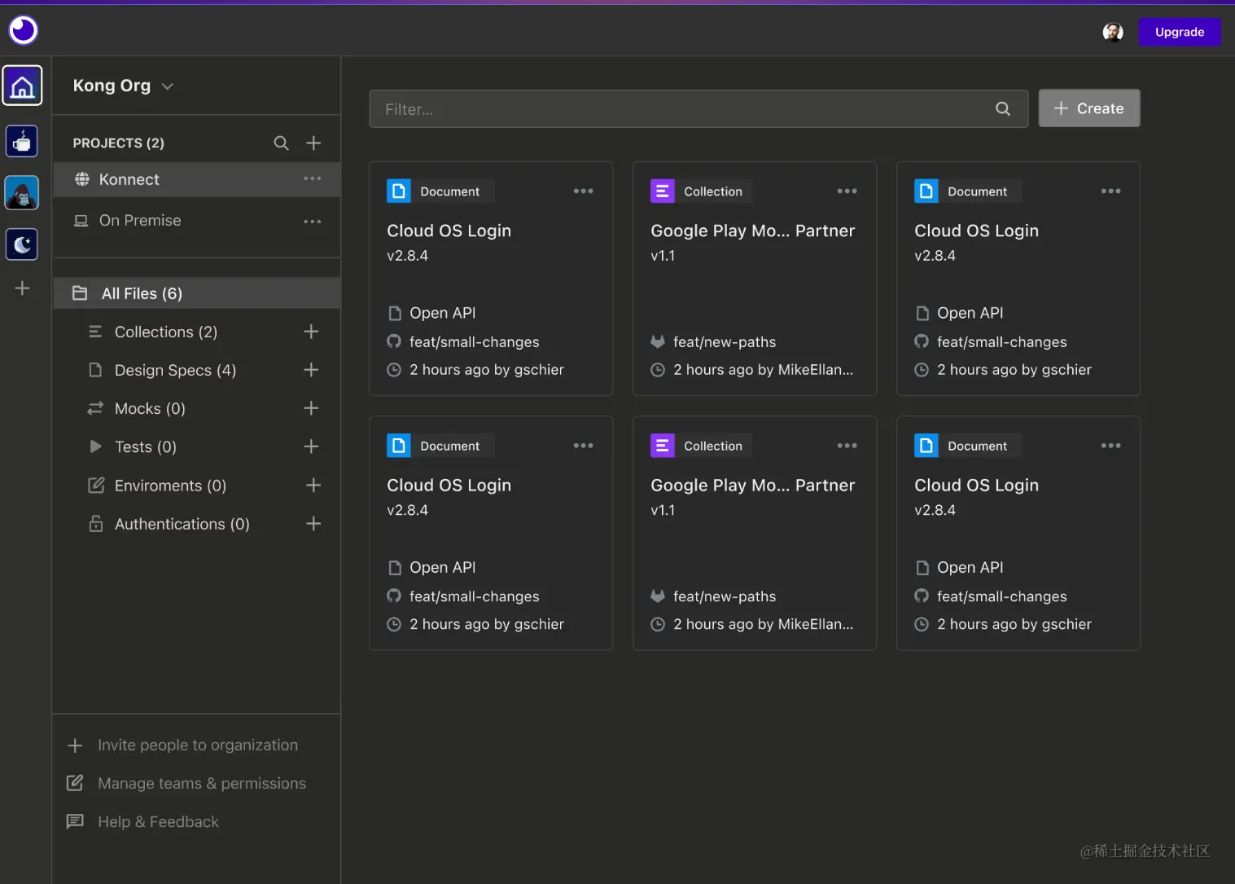Screen dimensions: 1235x884
Task: Open the top-right Cloud OS Login document title
Action: coord(977,231)
